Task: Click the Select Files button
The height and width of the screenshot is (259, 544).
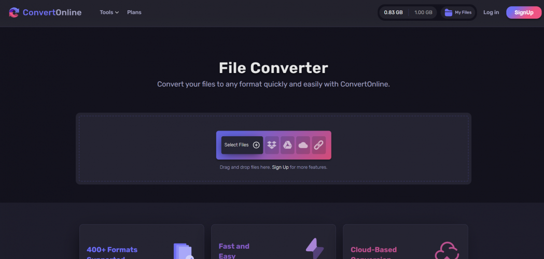Action: click(x=242, y=145)
